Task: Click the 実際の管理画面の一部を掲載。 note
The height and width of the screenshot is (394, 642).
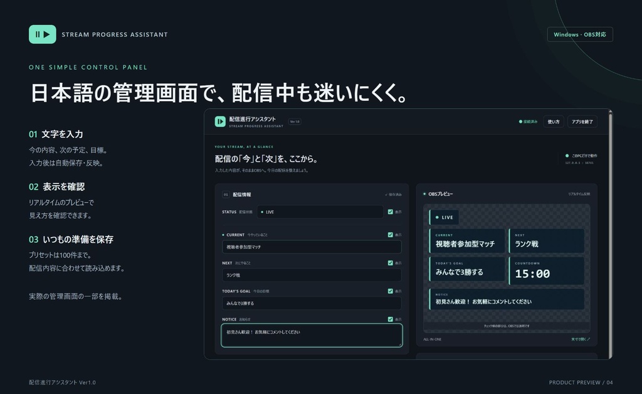Action: 76,296
